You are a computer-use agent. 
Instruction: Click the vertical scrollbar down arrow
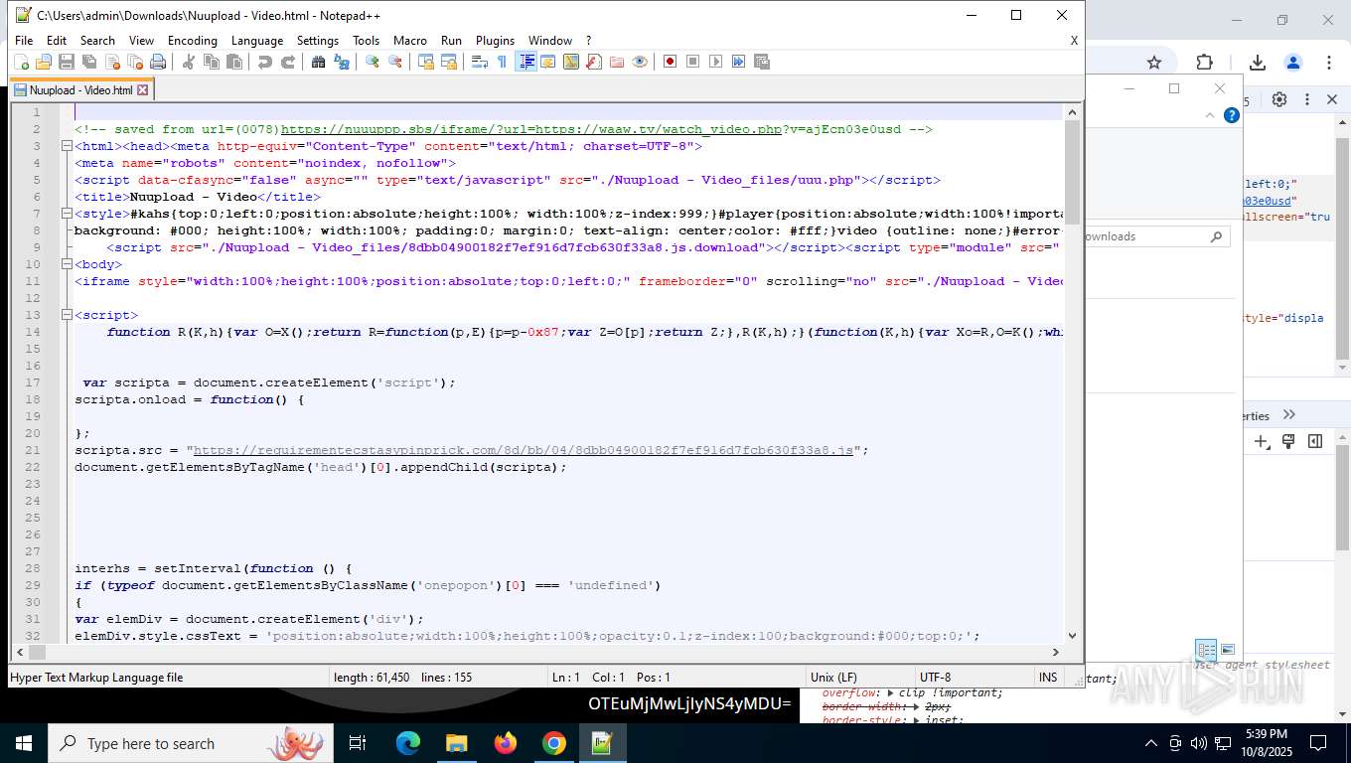pos(1072,636)
